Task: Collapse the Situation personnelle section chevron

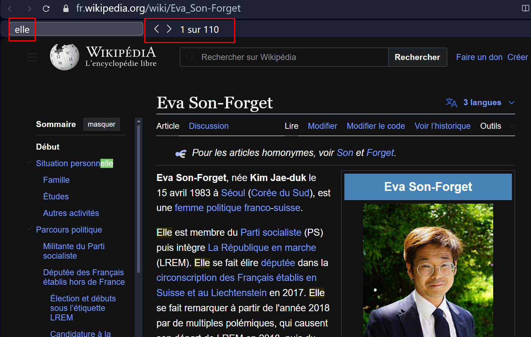Action: [29, 163]
